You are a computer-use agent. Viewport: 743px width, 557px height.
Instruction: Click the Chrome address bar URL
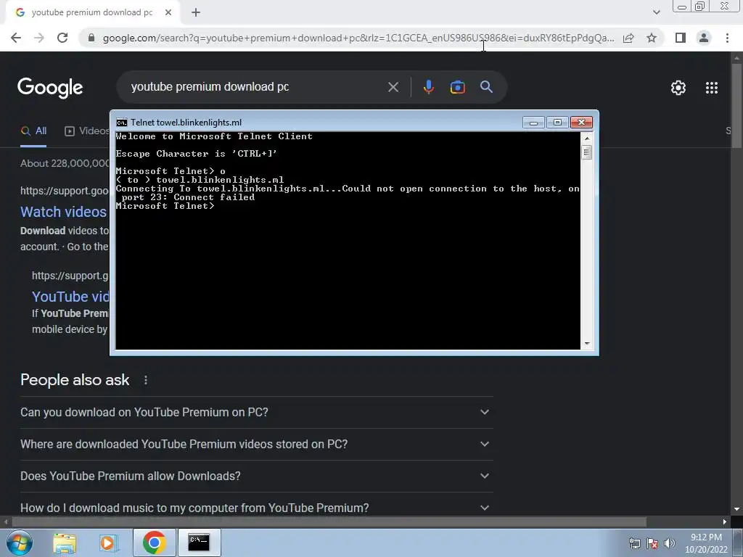pos(358,38)
